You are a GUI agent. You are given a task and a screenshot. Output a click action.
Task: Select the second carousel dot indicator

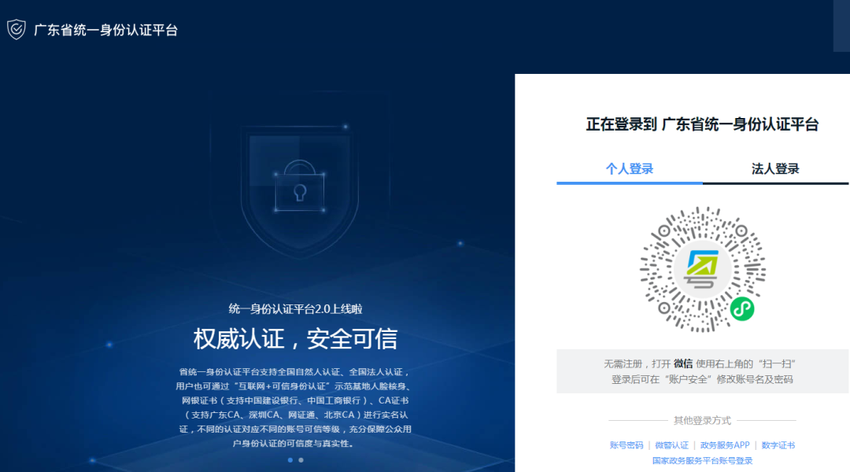[301, 460]
